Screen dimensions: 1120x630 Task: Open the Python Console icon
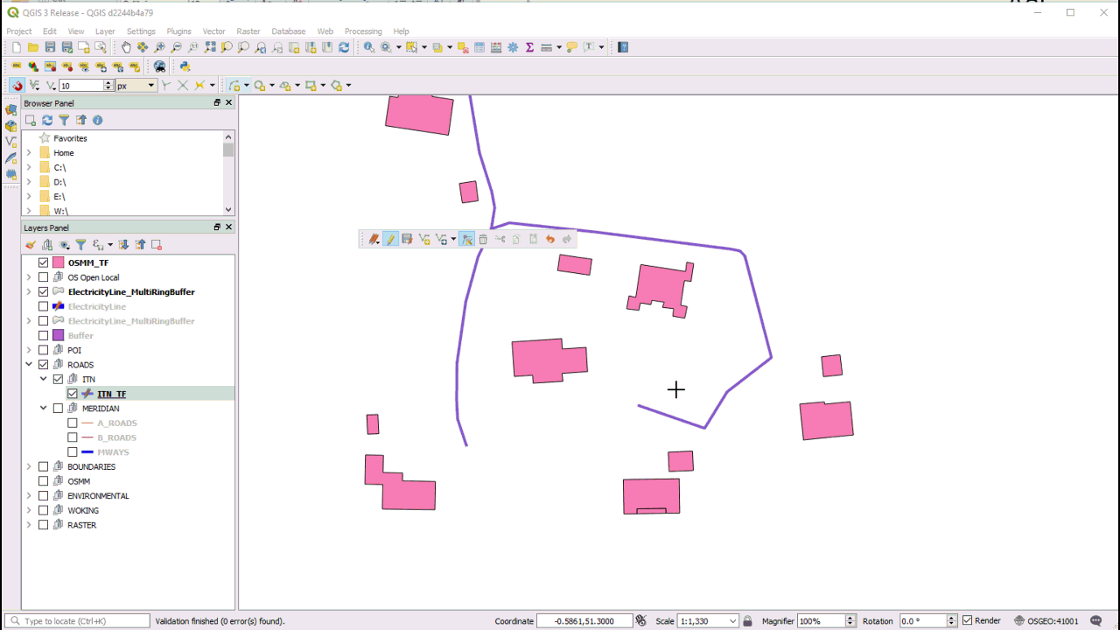click(x=185, y=66)
